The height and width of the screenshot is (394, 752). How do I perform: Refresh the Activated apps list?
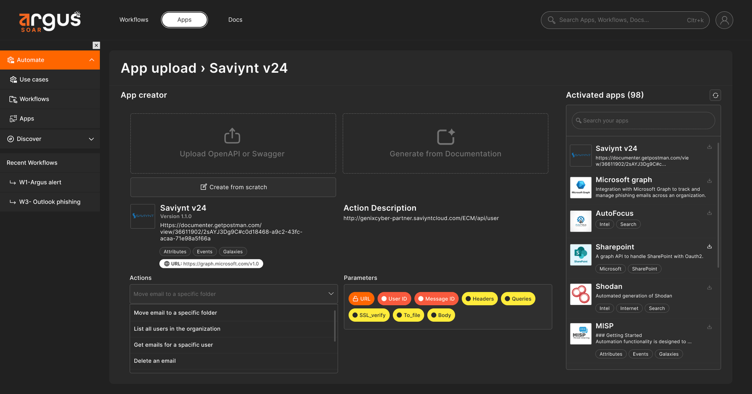[715, 95]
